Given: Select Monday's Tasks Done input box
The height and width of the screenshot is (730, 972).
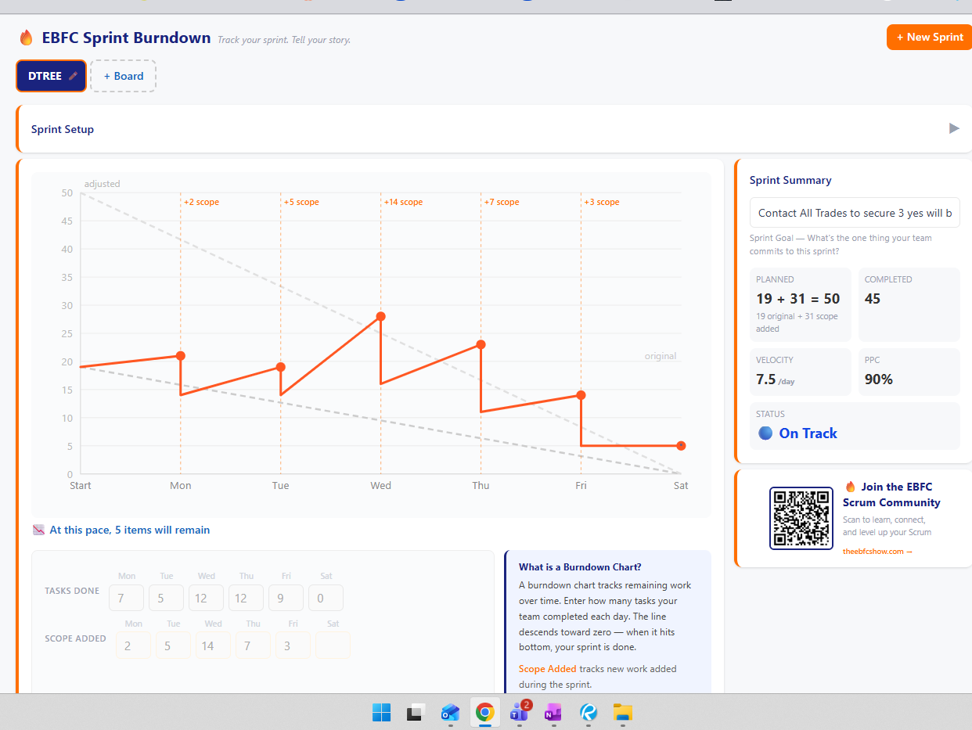Looking at the screenshot, I should (126, 598).
